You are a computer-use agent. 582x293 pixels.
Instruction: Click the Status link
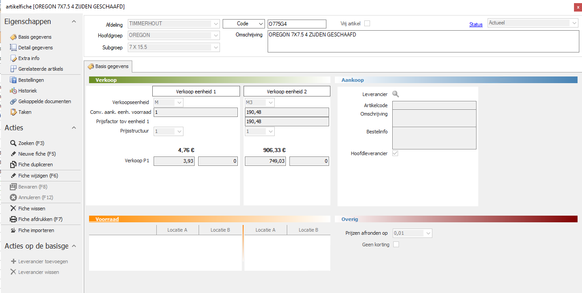476,24
